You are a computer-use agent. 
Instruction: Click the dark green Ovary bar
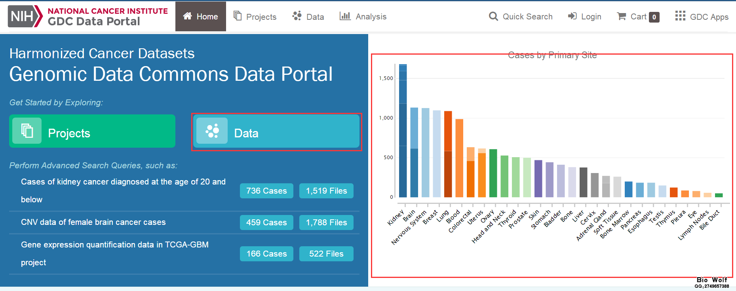pos(493,173)
